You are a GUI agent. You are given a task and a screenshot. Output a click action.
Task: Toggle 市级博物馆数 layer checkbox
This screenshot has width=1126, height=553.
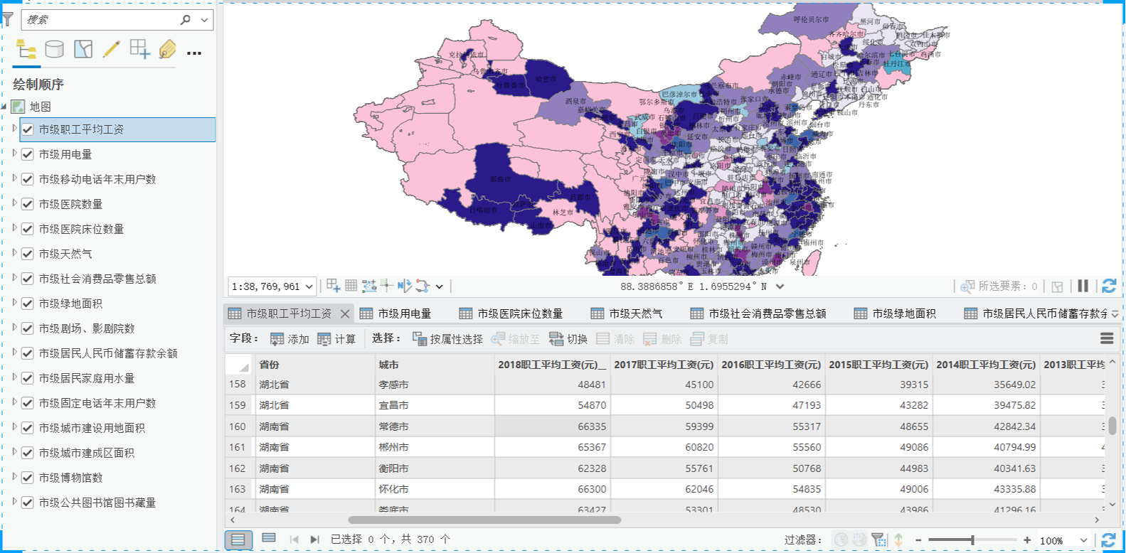[28, 478]
